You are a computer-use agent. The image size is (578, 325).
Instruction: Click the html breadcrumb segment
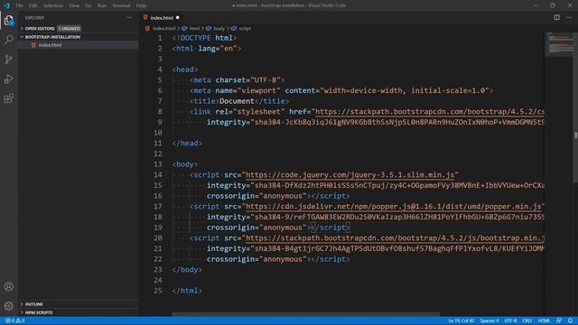coord(194,28)
